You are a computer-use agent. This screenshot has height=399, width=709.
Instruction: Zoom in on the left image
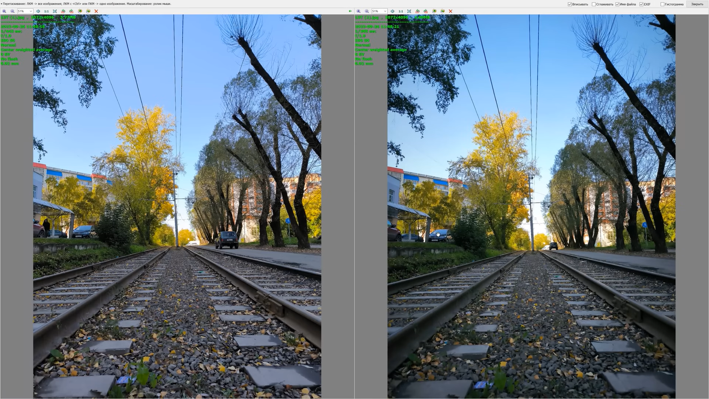pyautogui.click(x=4, y=11)
